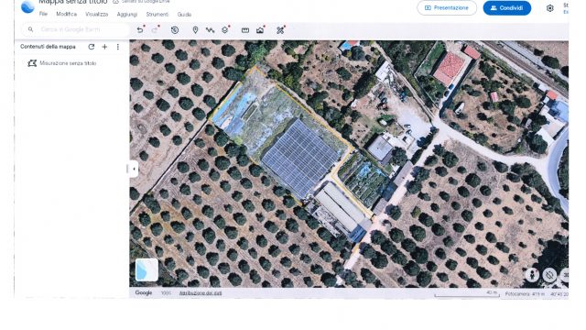Click the compass rotation control
Screen dimensions: 586x330
pyautogui.click(x=549, y=275)
